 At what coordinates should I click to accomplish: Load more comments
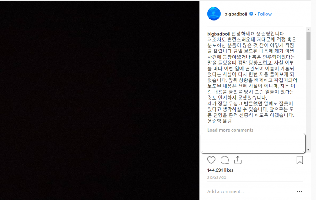[x=230, y=130]
